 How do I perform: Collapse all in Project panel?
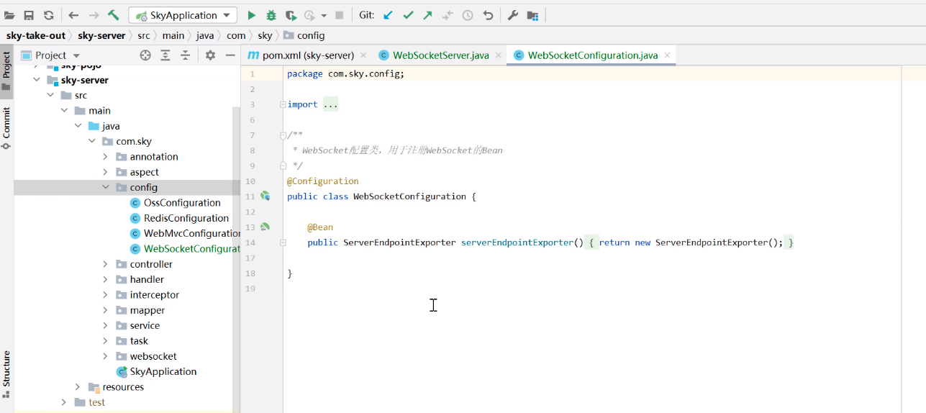pos(185,55)
